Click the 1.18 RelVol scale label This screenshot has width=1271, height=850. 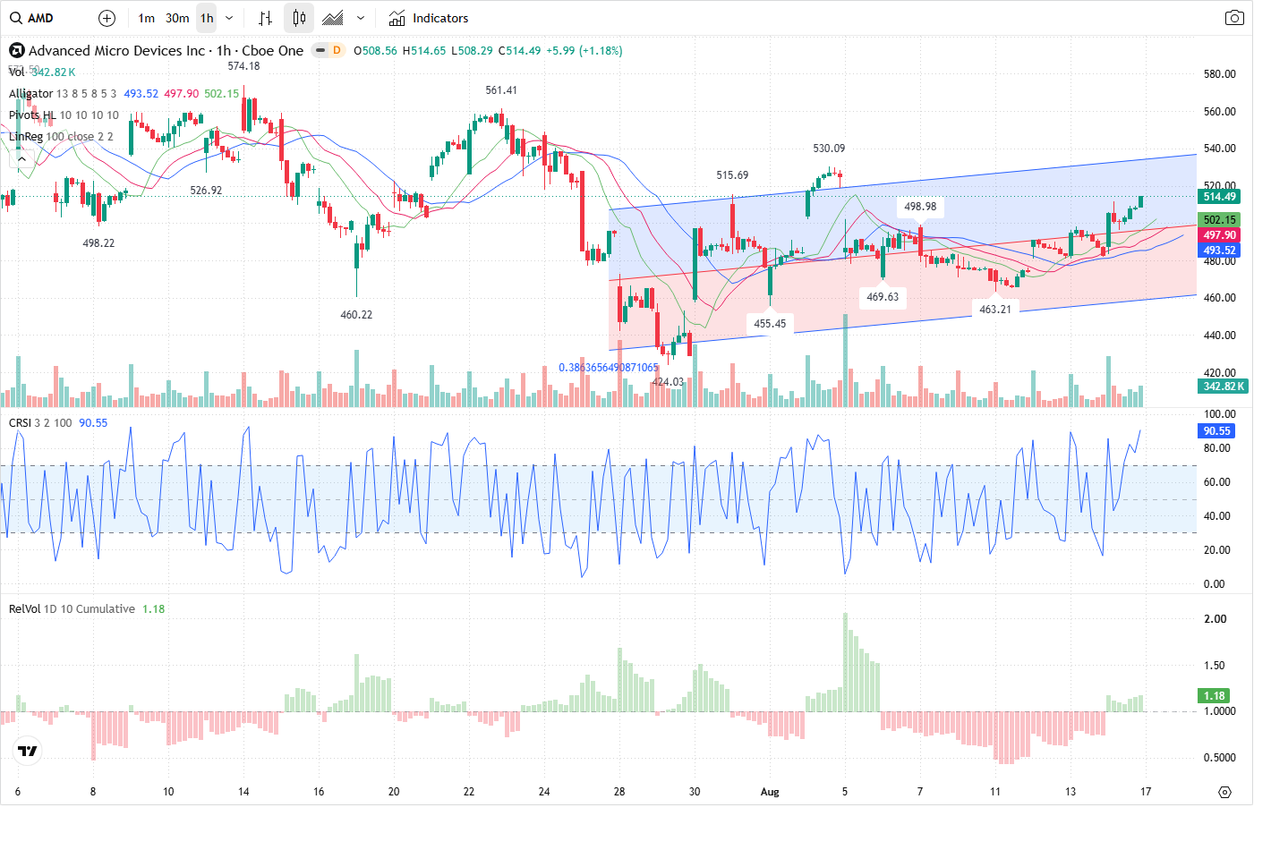point(1214,695)
